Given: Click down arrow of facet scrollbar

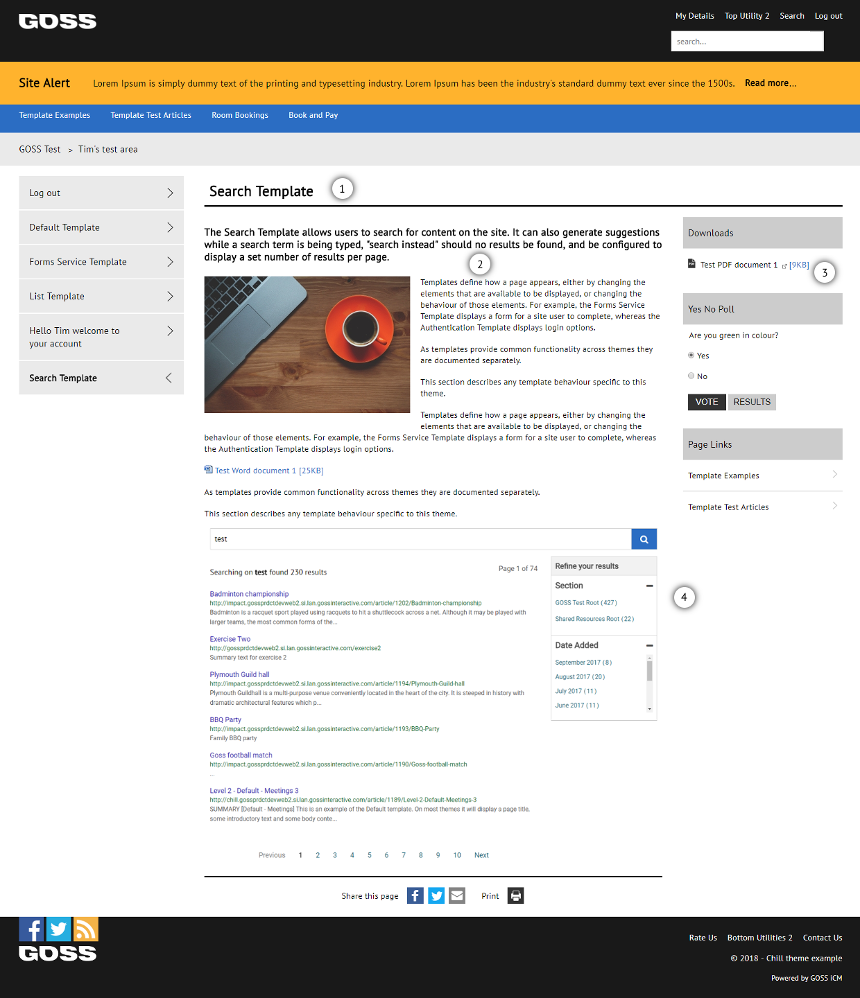Looking at the screenshot, I should click(650, 709).
